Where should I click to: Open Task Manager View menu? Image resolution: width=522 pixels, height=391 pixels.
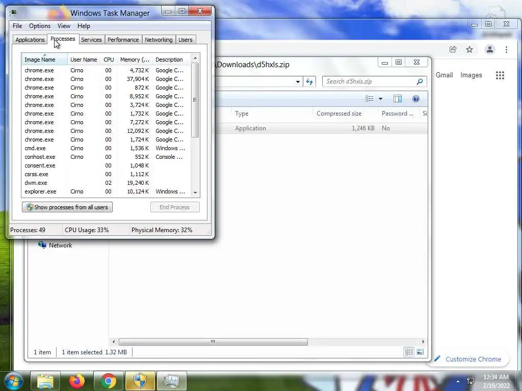click(64, 26)
